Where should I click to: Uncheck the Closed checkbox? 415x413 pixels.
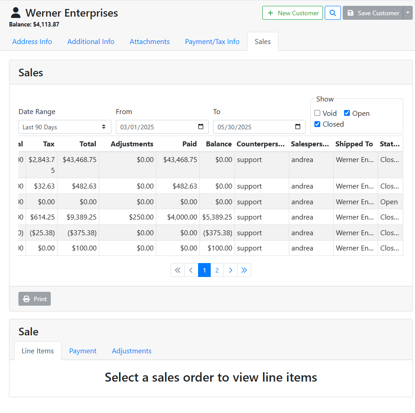(x=318, y=124)
